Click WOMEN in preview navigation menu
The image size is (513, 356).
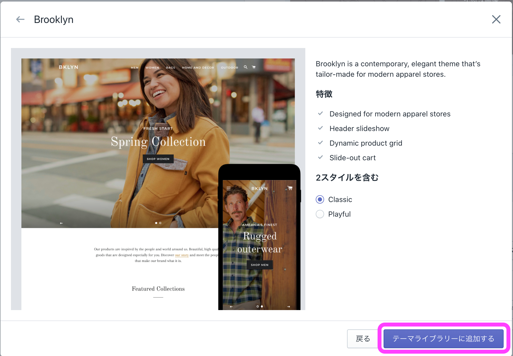[152, 68]
